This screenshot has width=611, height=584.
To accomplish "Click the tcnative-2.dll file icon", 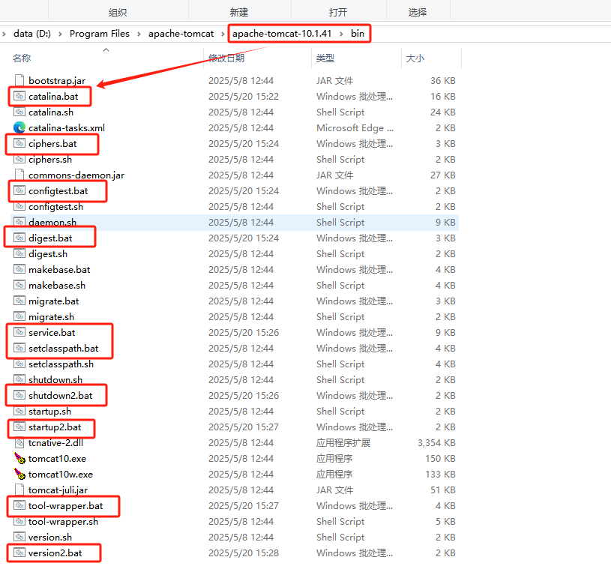I will coord(19,442).
